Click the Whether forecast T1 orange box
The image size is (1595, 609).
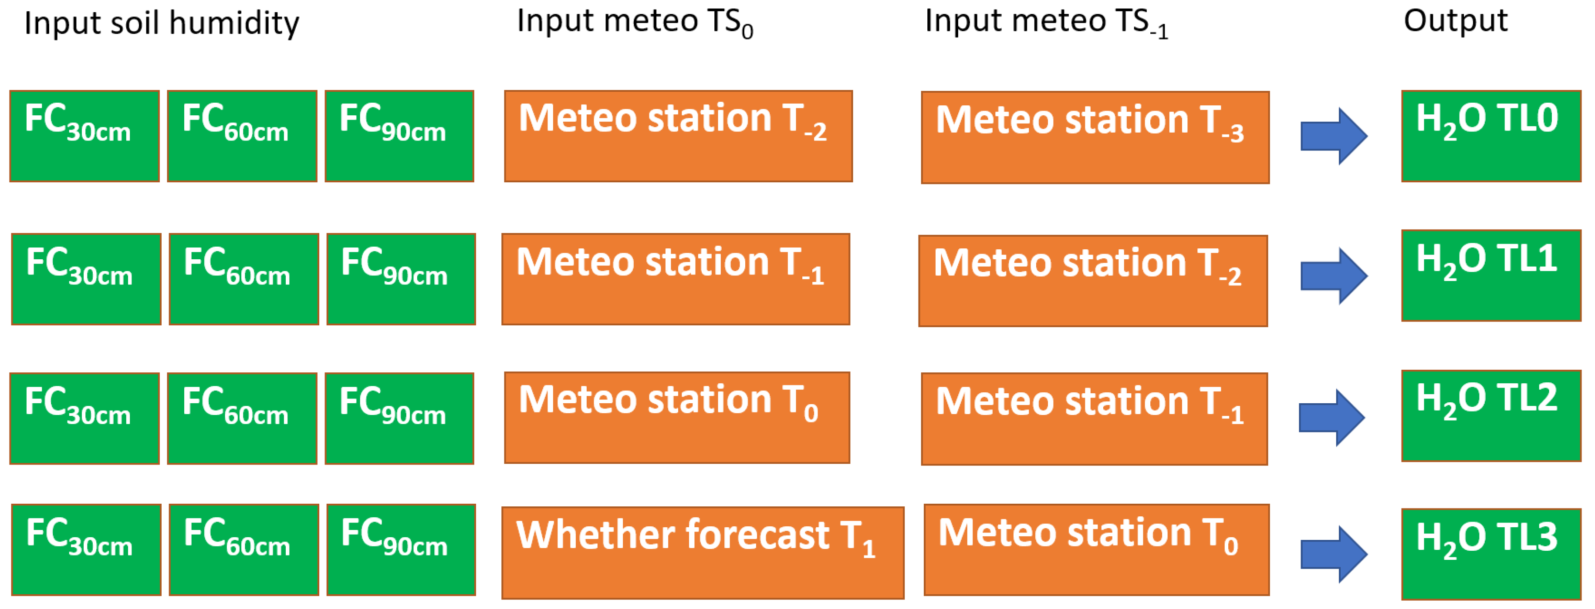point(702,553)
